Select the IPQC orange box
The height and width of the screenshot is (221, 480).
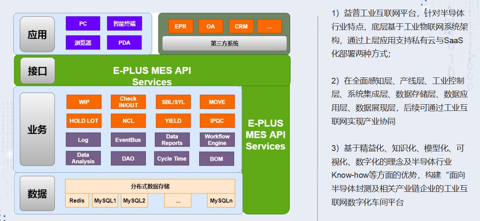(x=217, y=121)
